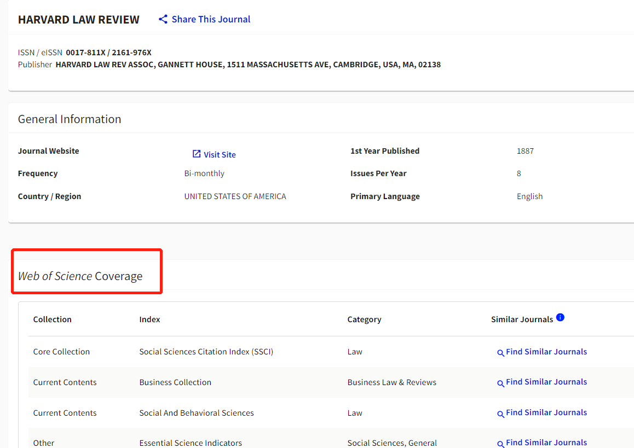The image size is (634, 448).
Task: Click the Core Collection cell
Action: [61, 351]
